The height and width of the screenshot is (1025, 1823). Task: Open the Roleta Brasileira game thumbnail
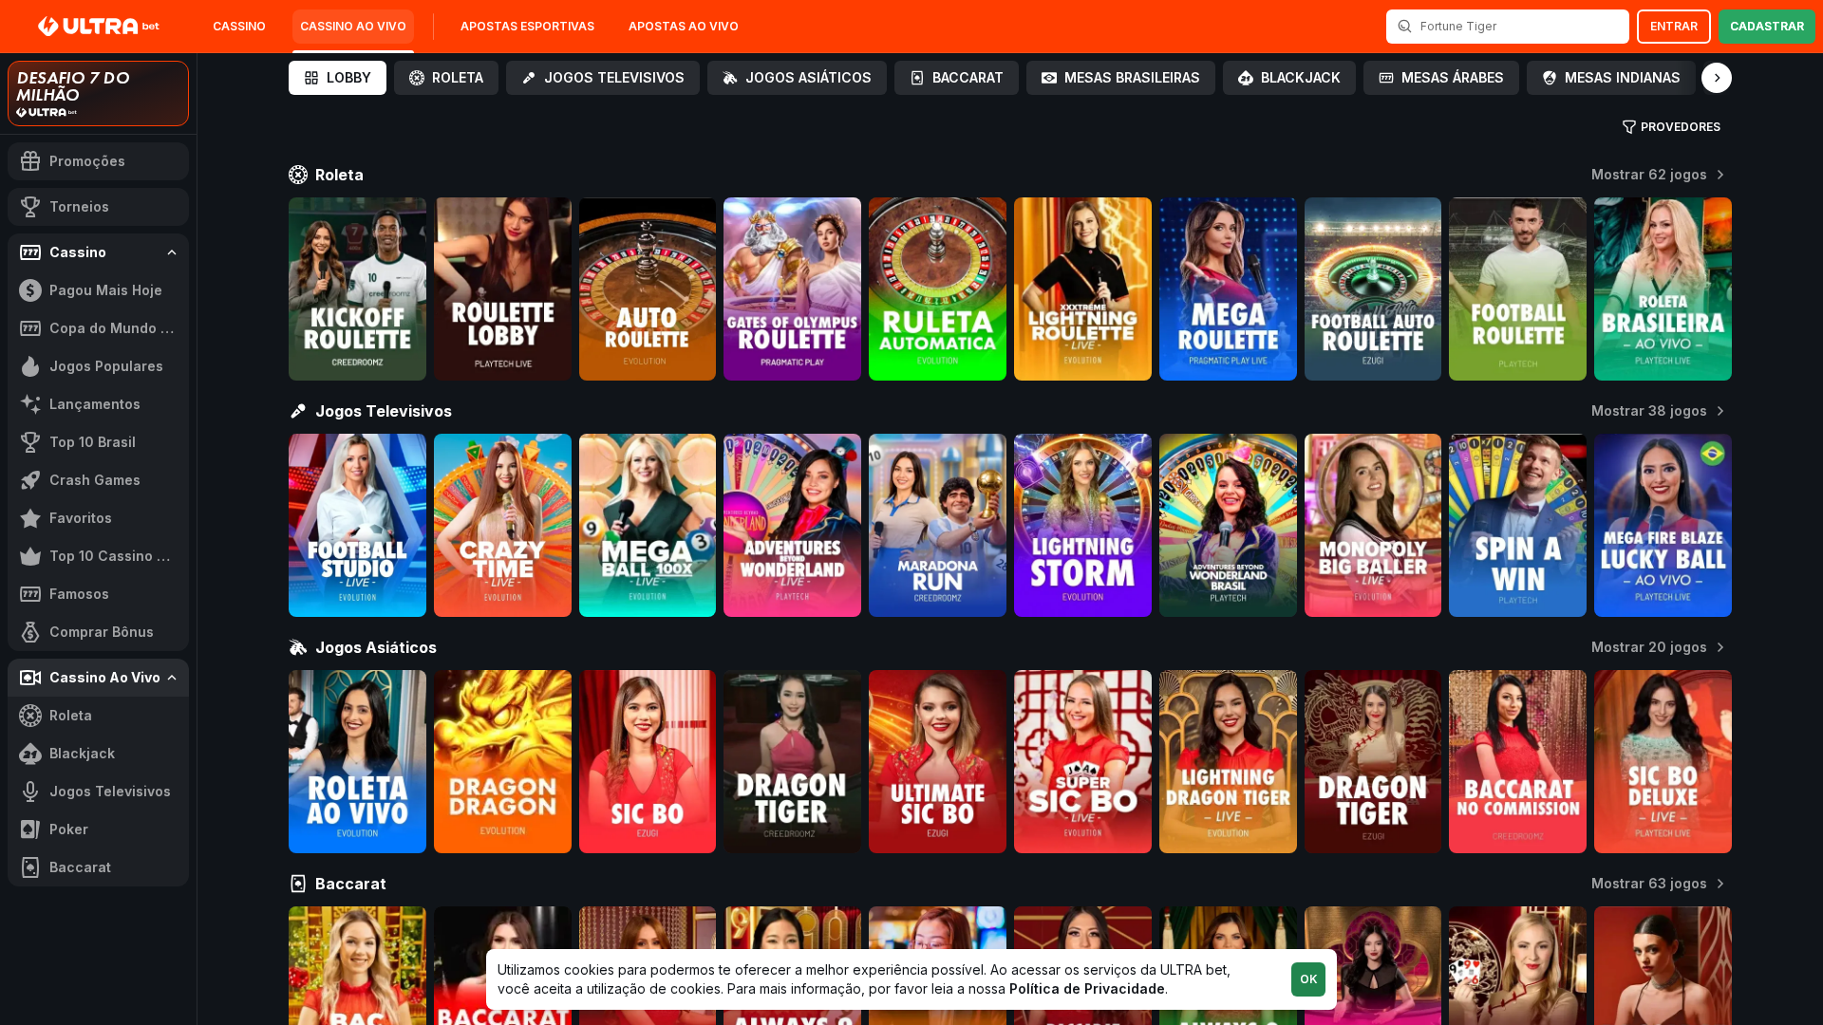[1663, 289]
